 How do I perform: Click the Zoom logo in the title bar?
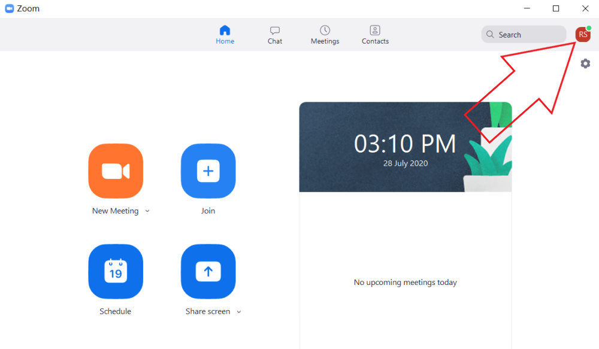point(10,9)
